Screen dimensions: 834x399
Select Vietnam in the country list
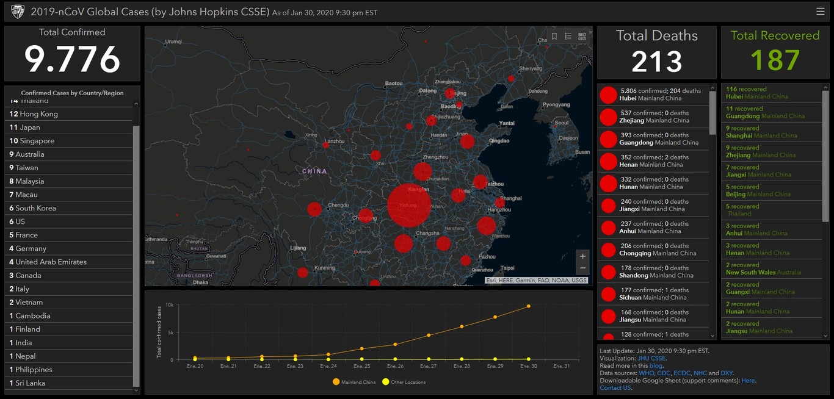[68, 302]
